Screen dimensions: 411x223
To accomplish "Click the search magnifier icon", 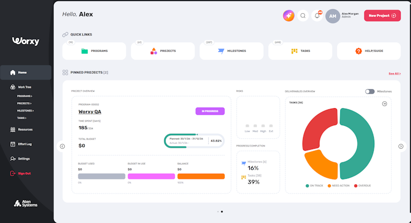I will (x=302, y=16).
